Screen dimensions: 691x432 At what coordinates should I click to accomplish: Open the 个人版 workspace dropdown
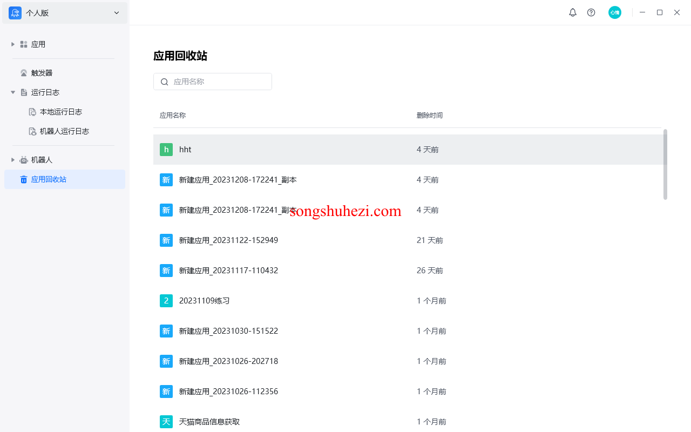point(65,13)
